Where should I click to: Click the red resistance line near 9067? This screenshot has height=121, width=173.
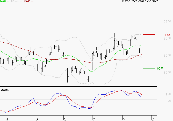pyautogui.click(x=149, y=35)
